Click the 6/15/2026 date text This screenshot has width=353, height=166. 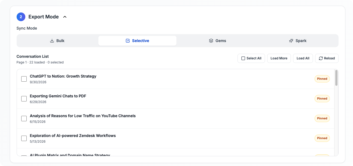click(38, 122)
